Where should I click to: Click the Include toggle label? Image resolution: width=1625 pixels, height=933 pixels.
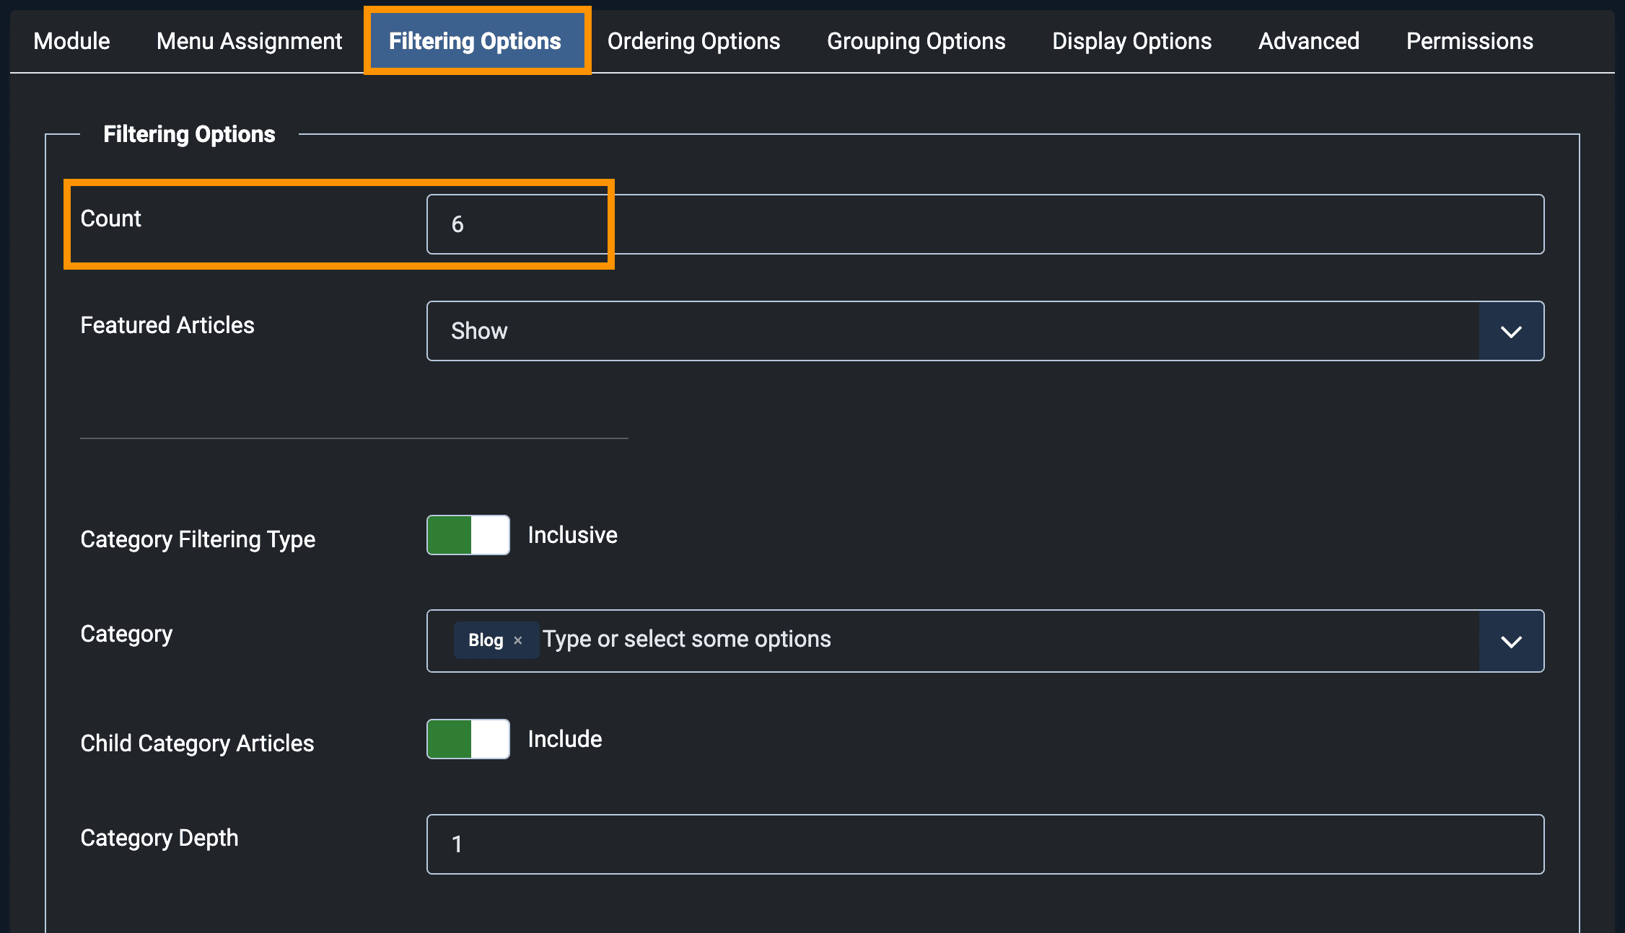coord(565,739)
